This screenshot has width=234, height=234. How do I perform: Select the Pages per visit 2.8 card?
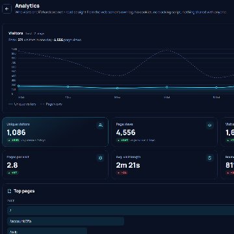(x=55, y=165)
